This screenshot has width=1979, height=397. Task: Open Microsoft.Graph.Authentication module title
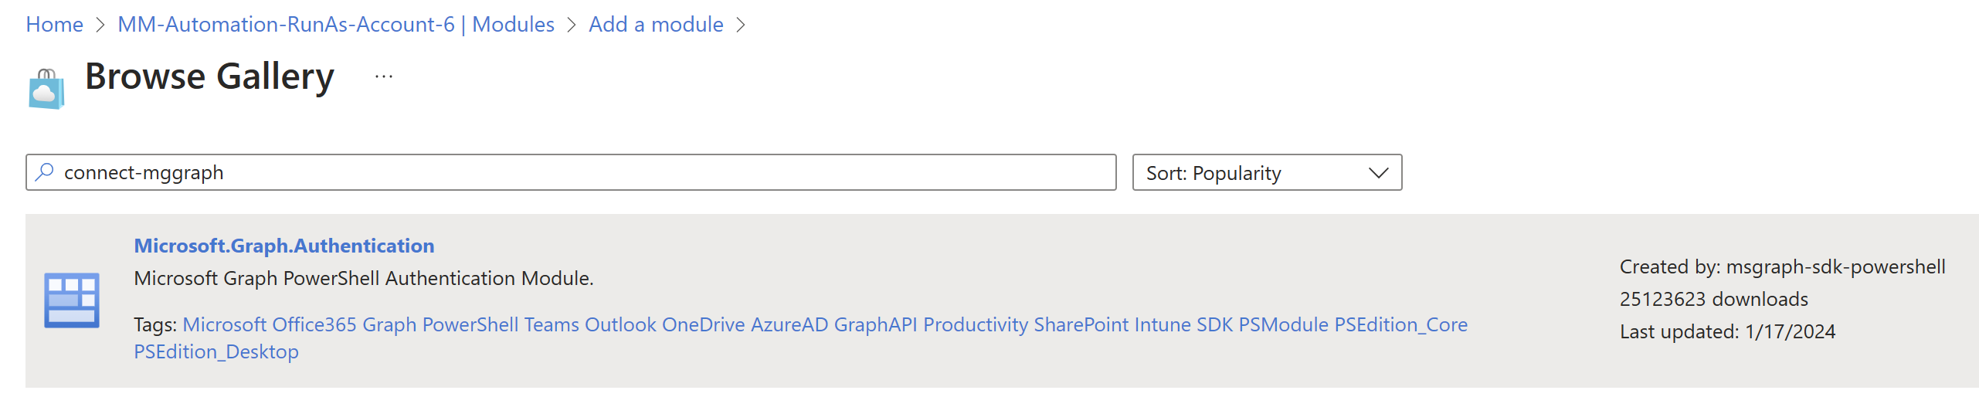pyautogui.click(x=284, y=246)
